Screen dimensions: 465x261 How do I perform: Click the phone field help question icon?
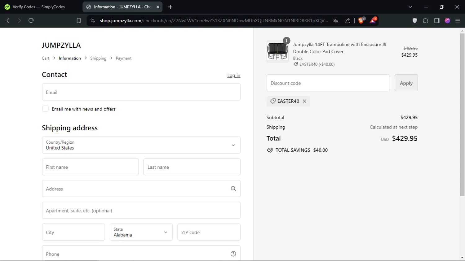[233, 254]
